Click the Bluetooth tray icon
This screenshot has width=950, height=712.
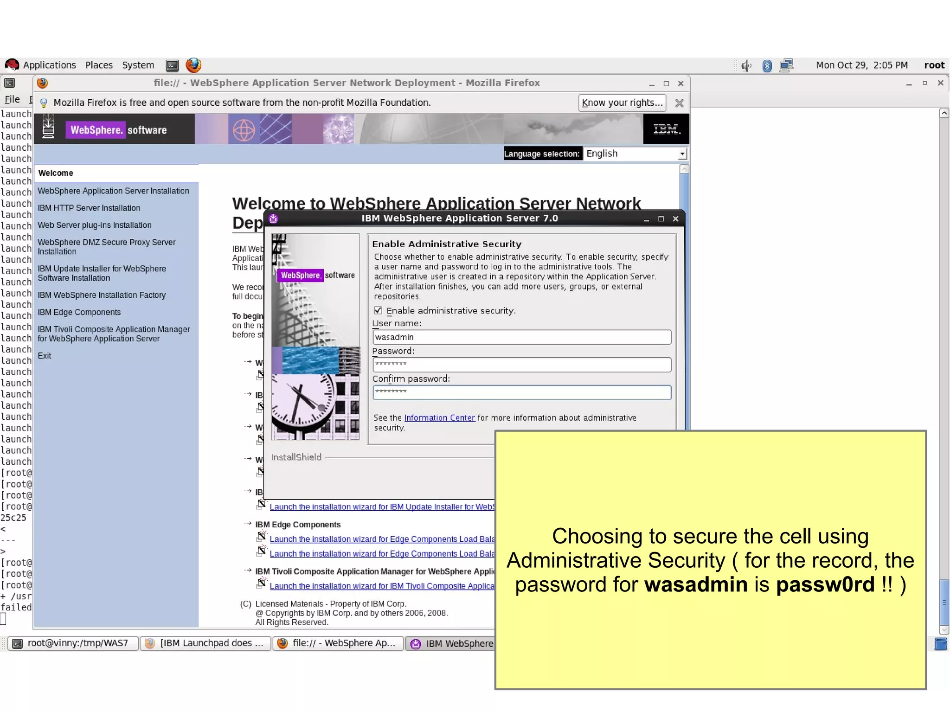(x=767, y=65)
